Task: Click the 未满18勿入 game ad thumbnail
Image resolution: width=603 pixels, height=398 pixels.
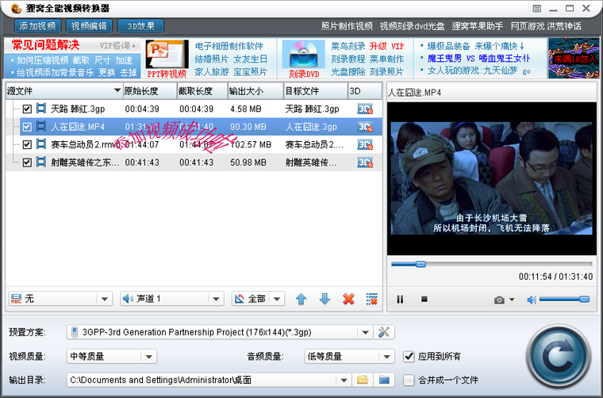Action: 574,59
